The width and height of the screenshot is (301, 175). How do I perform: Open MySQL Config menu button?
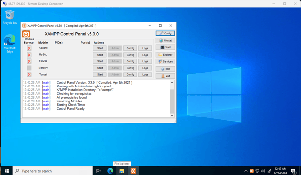[x=130, y=55]
